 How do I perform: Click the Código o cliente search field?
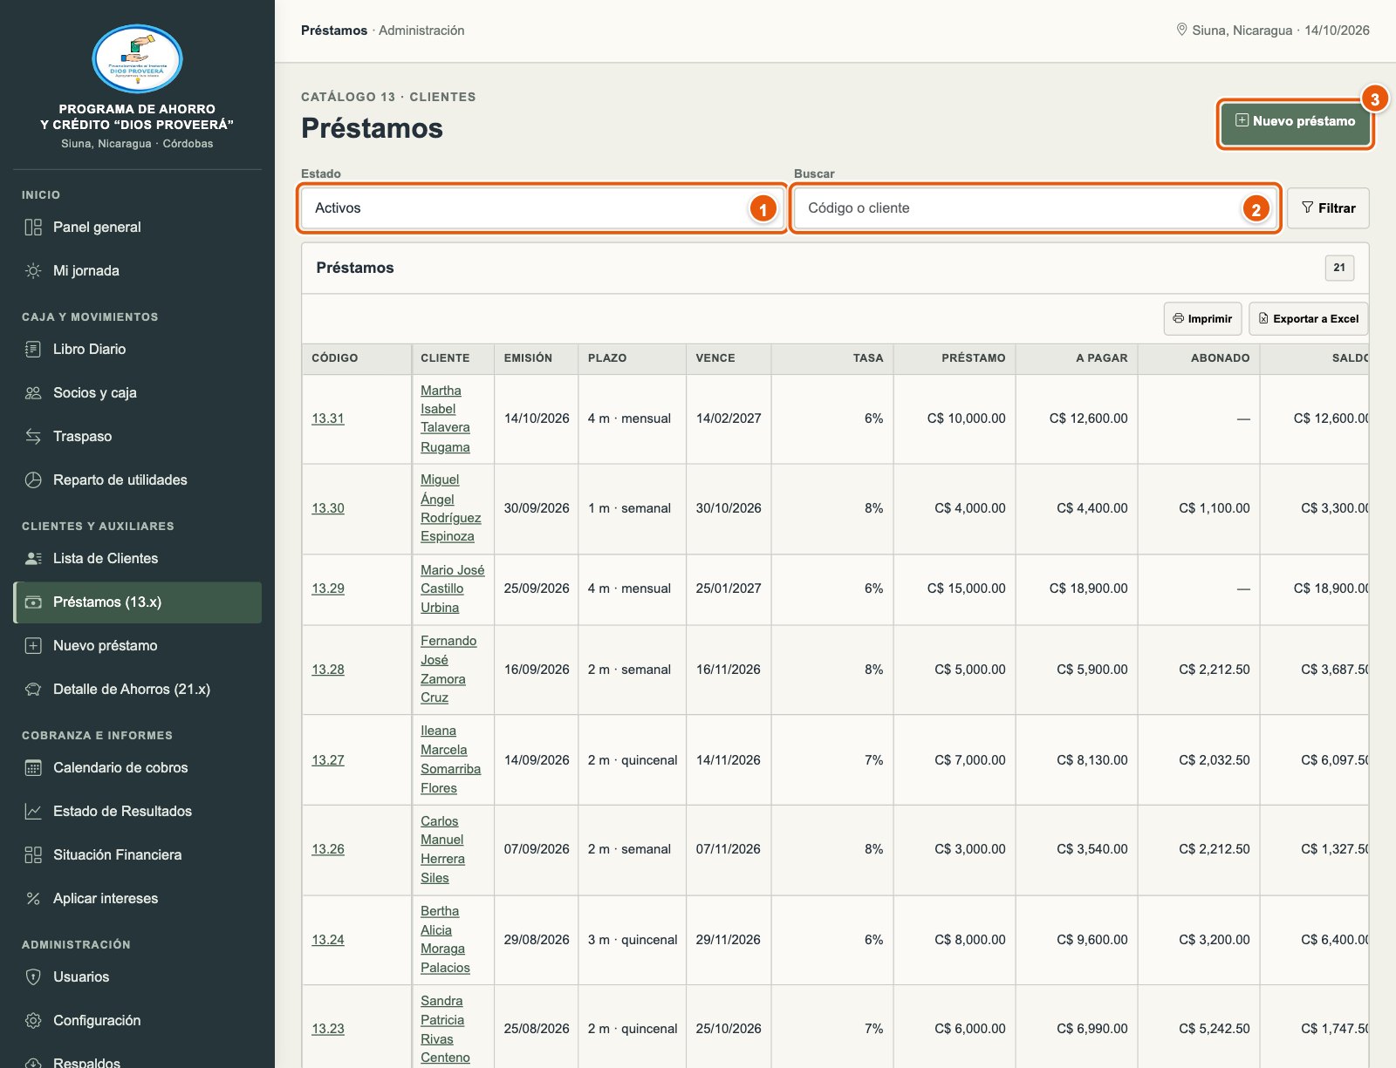tap(1036, 208)
